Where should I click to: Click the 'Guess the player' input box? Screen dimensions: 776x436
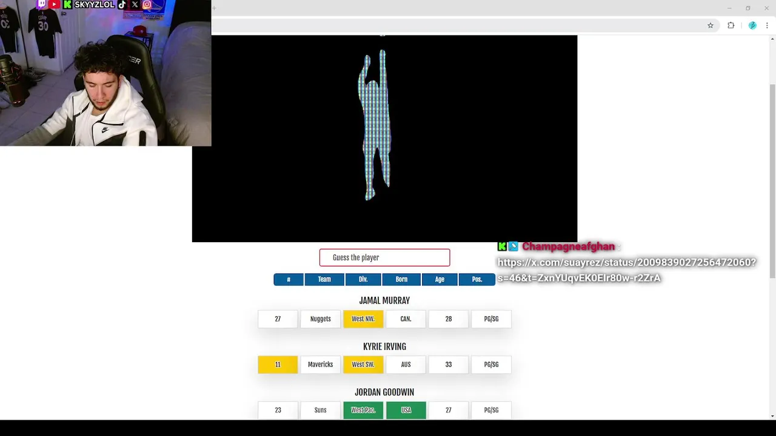tap(384, 257)
